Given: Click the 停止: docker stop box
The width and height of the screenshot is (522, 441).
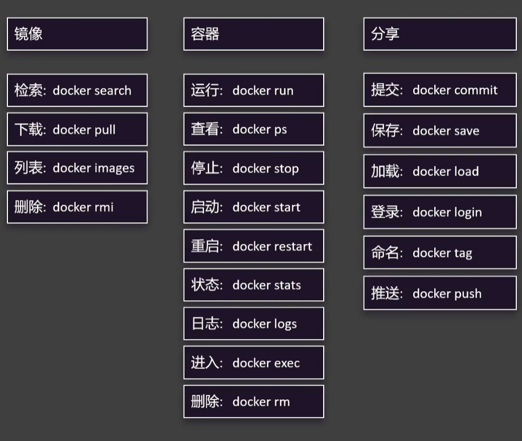Looking at the screenshot, I should [x=254, y=168].
